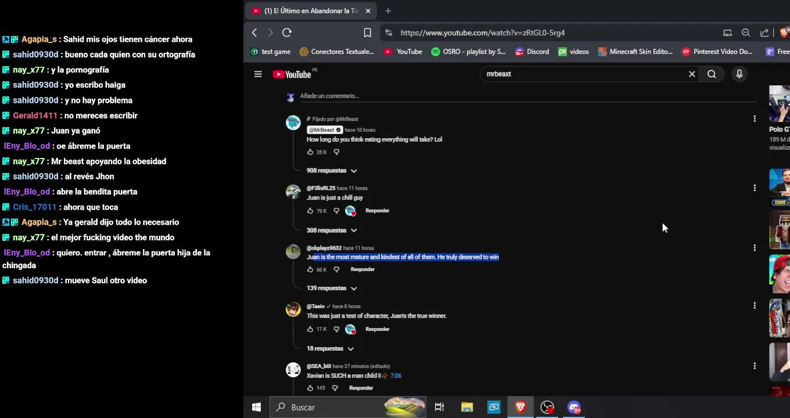Open options menu for pinned MrBeast comment
Image resolution: width=790 pixels, height=418 pixels.
click(x=755, y=119)
